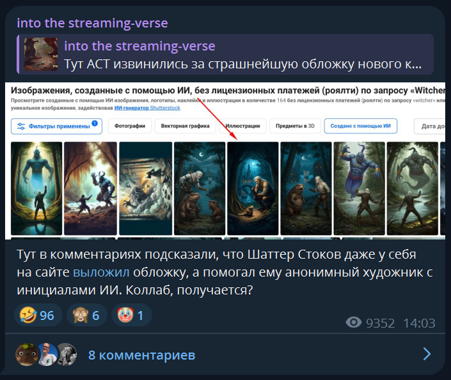Open the Shutterstock screenshot image

point(225,161)
